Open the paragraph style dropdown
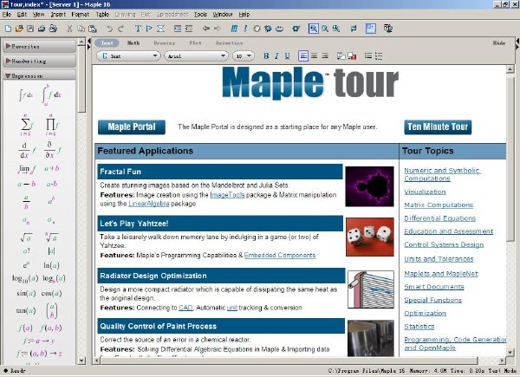 128,56
